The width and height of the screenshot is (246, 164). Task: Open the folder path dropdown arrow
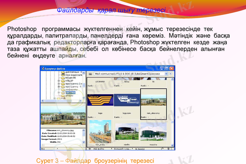tap(166, 74)
